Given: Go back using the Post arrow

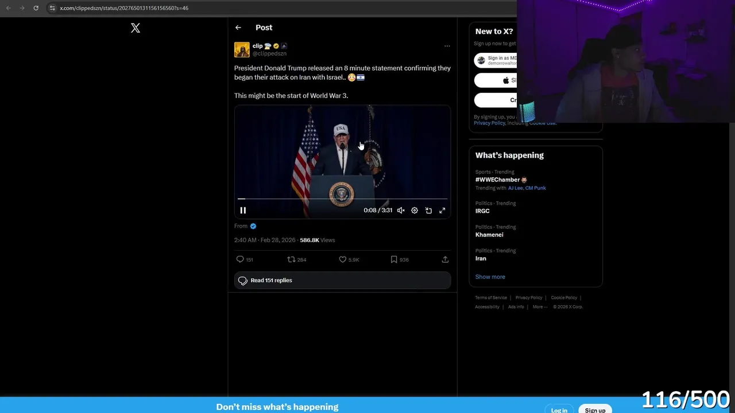Looking at the screenshot, I should (x=238, y=28).
